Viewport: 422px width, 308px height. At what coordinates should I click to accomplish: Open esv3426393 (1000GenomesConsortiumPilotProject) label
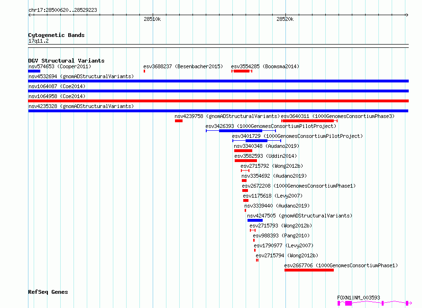coord(271,126)
